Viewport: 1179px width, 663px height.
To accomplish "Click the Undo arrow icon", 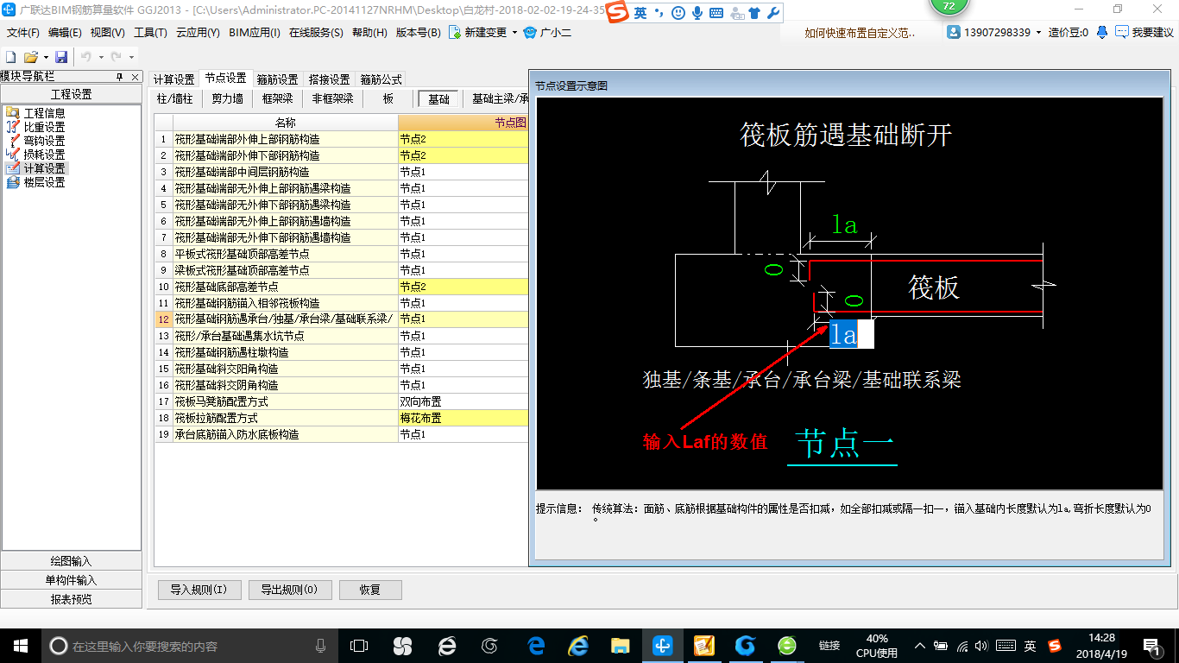I will click(x=86, y=57).
